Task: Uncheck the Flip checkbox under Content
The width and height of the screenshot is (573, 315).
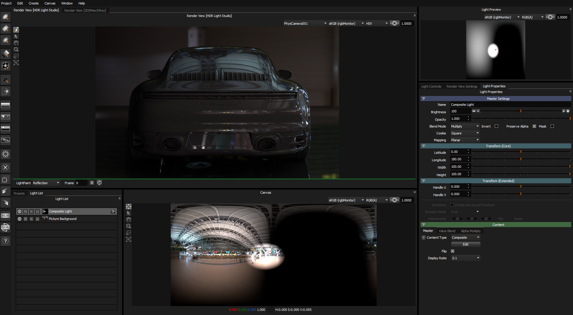Action: click(x=452, y=251)
